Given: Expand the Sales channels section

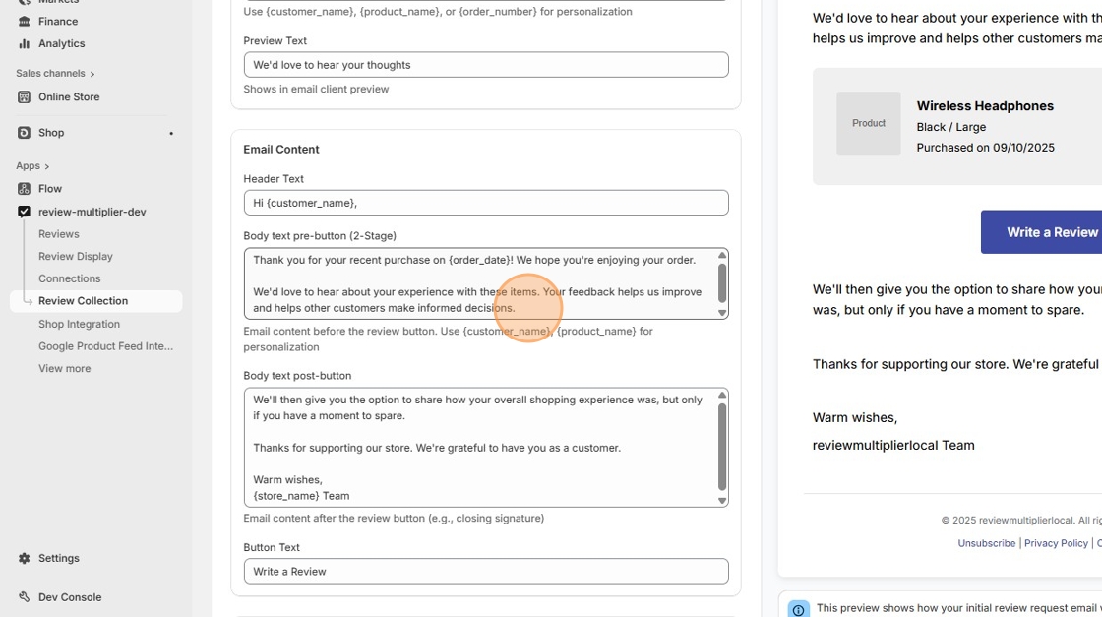Looking at the screenshot, I should 55,73.
